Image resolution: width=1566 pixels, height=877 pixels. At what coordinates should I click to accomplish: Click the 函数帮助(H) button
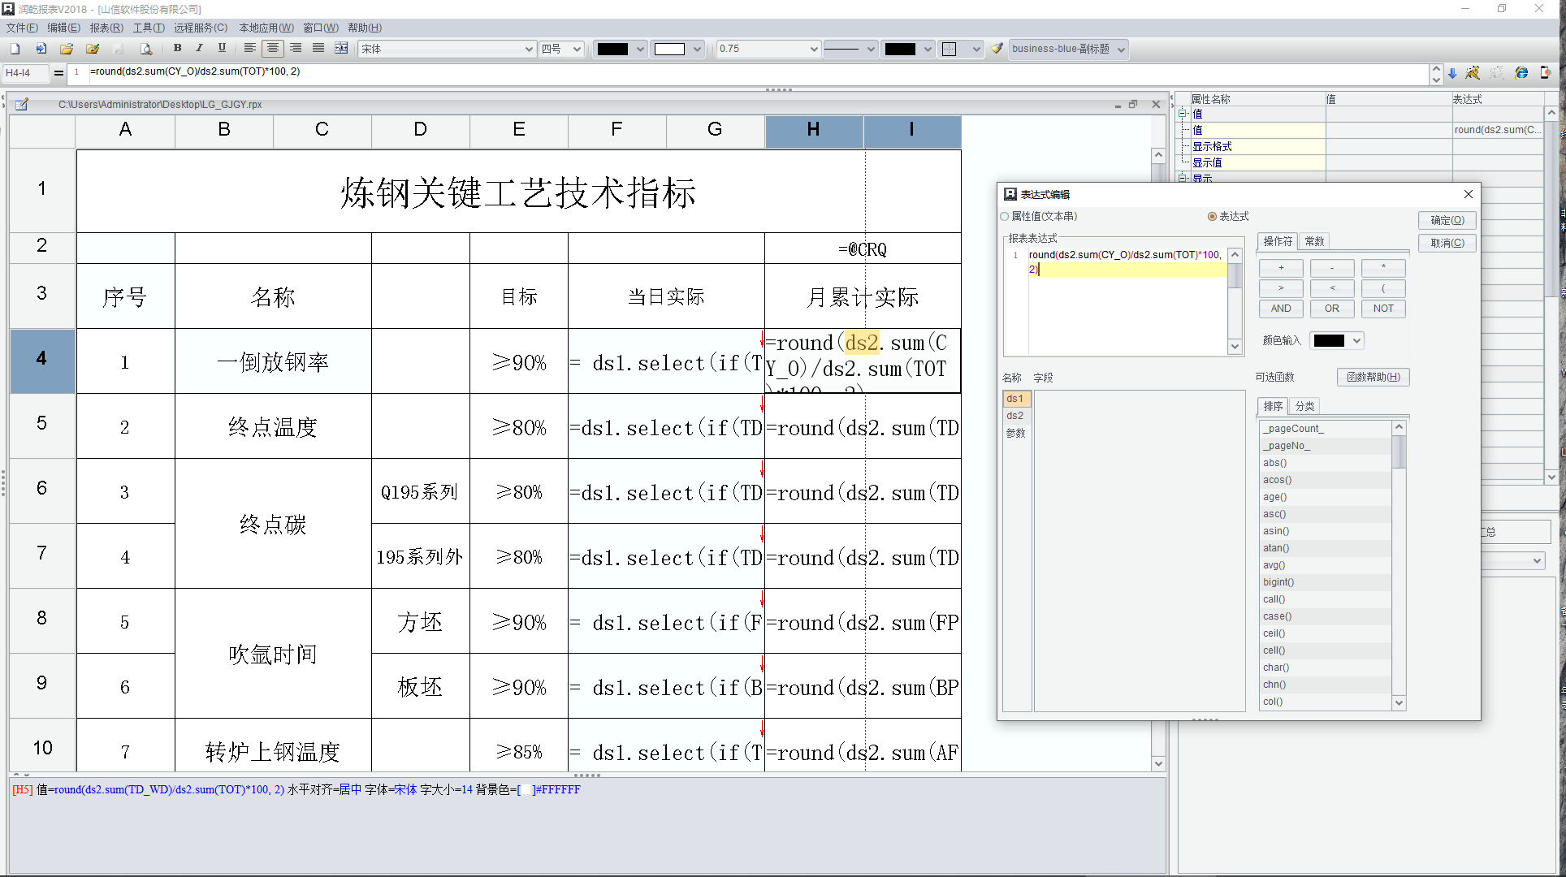1373,377
